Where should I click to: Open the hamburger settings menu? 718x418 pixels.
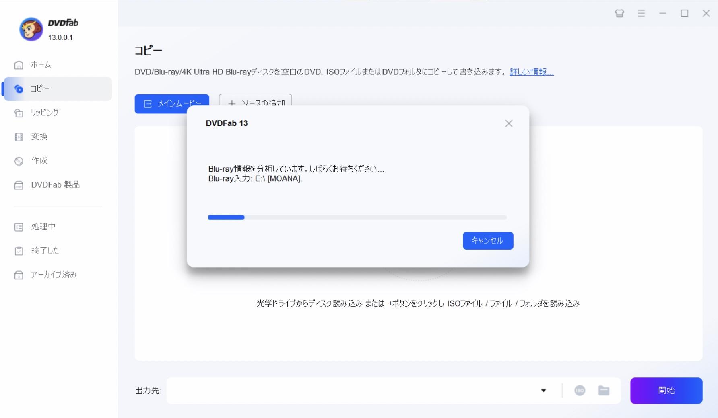[641, 13]
